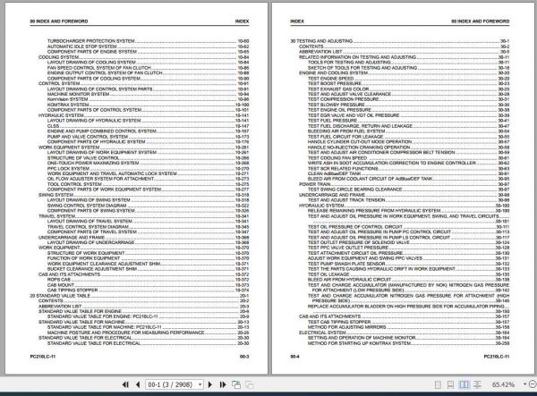Jump to the last page
The width and height of the screenshot is (537, 396).
coord(223,384)
